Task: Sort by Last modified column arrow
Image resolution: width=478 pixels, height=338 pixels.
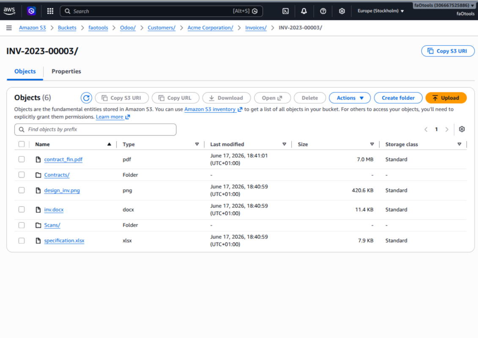Action: tap(284, 144)
